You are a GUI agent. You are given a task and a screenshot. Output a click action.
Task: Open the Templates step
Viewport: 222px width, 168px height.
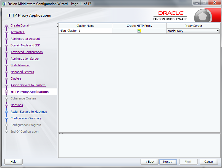[17, 32]
